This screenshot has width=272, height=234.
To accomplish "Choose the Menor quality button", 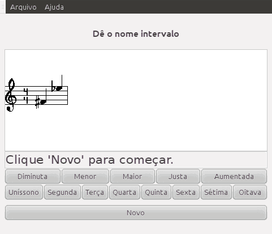I will coord(85,176).
